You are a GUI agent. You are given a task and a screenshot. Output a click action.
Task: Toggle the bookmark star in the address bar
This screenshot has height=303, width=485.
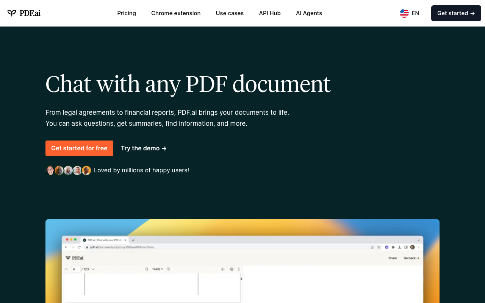click(x=378, y=247)
